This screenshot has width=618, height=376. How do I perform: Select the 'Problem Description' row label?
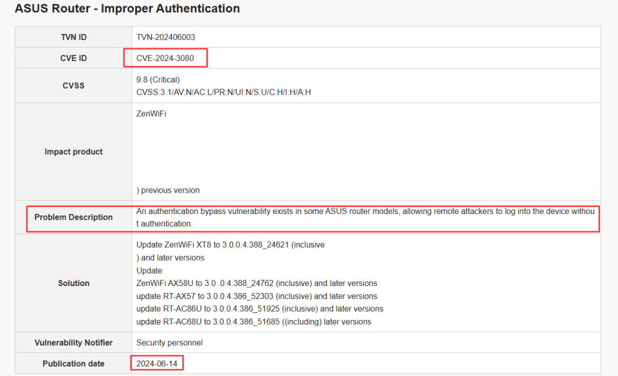click(x=73, y=217)
